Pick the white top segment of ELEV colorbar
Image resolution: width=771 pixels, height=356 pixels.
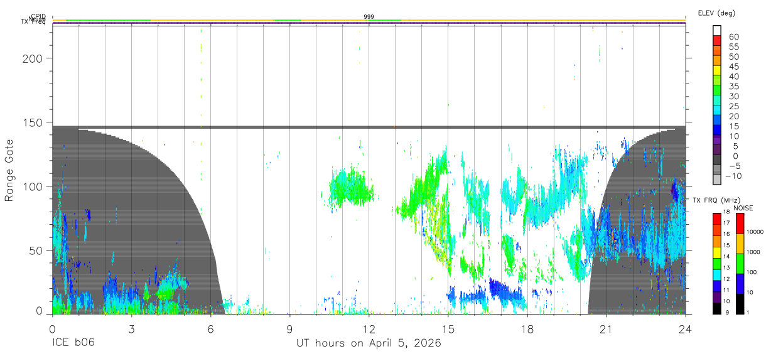[x=717, y=30]
